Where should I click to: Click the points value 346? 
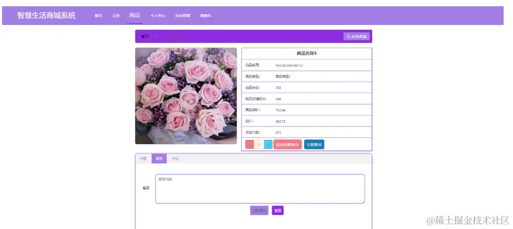tap(278, 99)
